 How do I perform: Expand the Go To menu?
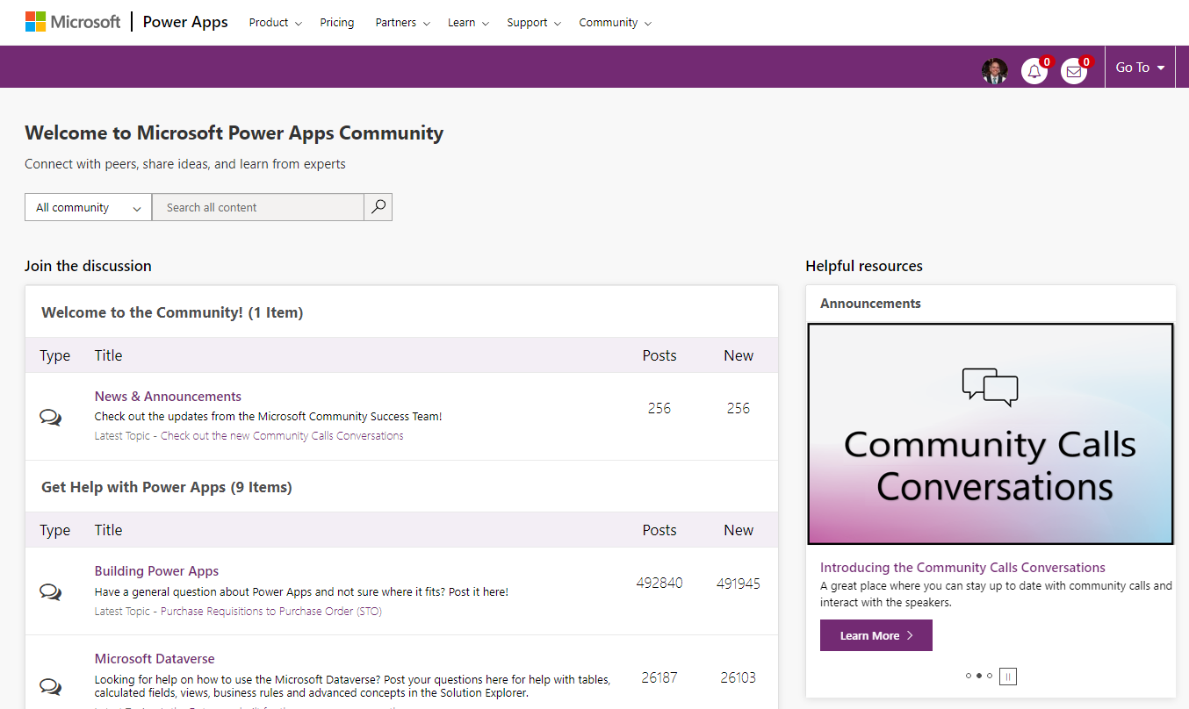[x=1140, y=68]
